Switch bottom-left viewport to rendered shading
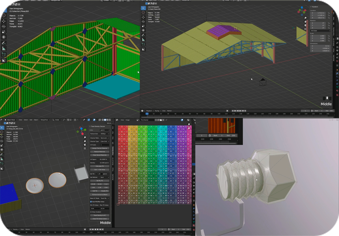This screenshot has height=236, width=339. coord(110,120)
